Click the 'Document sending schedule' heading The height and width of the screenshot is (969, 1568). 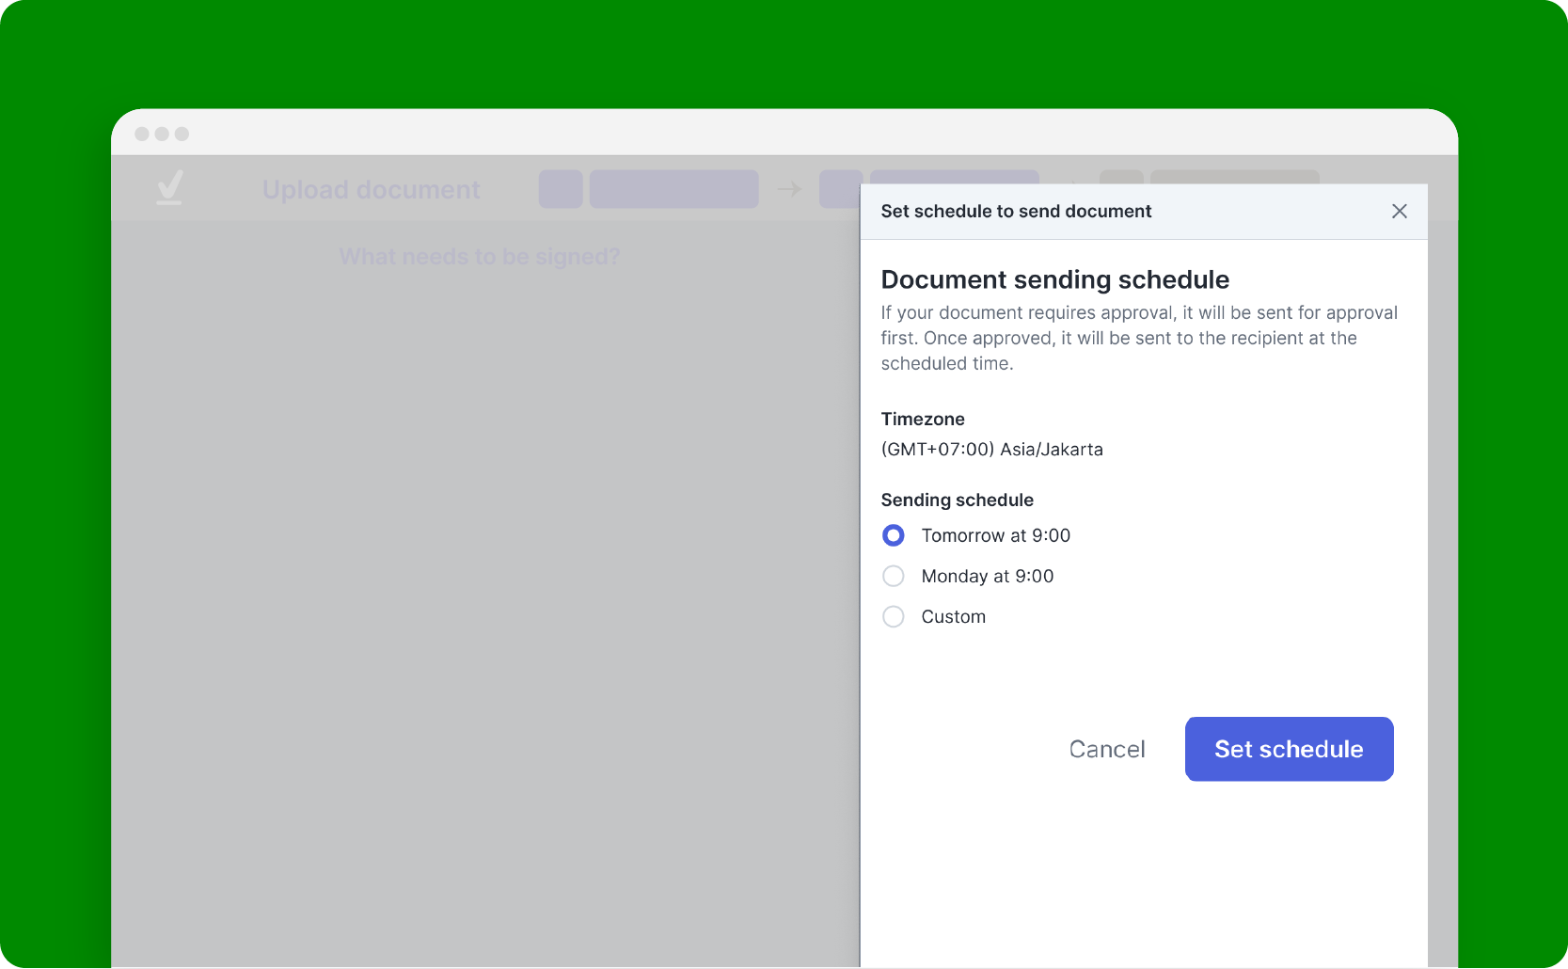1054,279
